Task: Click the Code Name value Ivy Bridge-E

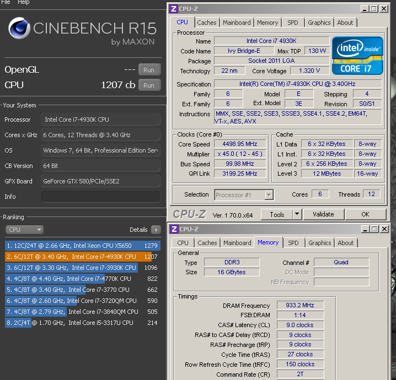Action: coord(244,51)
